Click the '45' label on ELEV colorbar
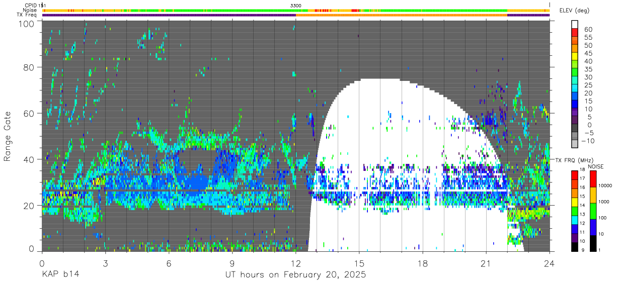Image resolution: width=618 pixels, height=285 pixels. [588, 53]
